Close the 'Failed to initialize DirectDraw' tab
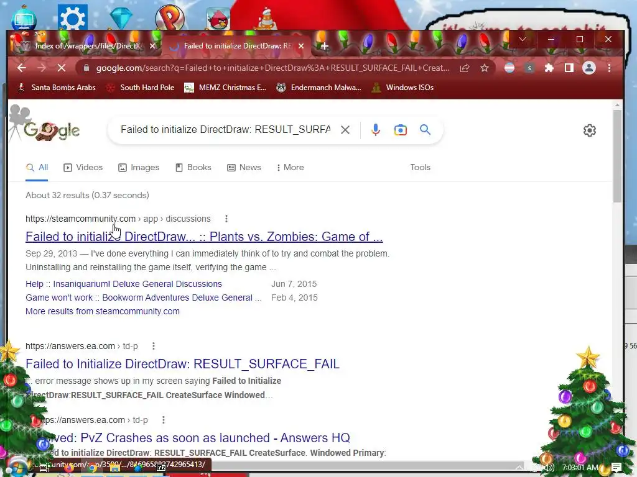 (301, 46)
